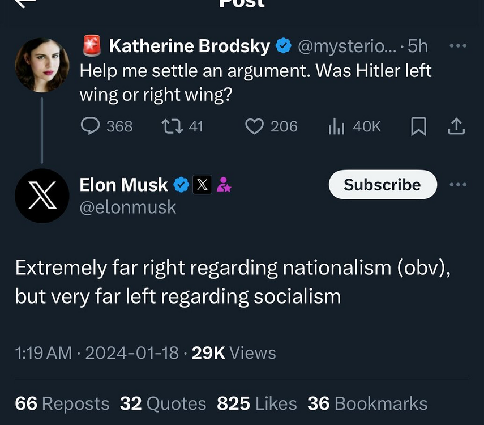This screenshot has height=425, width=484.
Task: Open the @elonmusk handle
Action: click(x=128, y=207)
